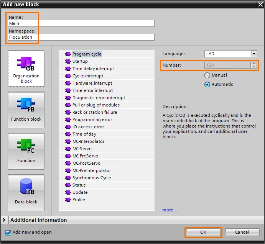Toggle the Add new and open checkbox
265x244 pixels.
pyautogui.click(x=8, y=233)
